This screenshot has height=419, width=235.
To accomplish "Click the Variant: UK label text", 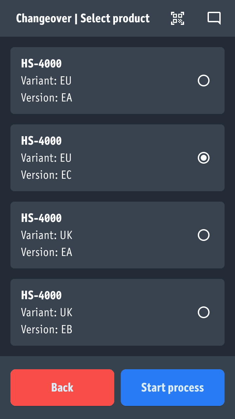I will 46,235.
